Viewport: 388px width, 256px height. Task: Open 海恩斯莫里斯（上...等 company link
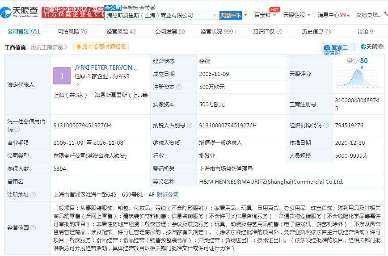[121, 95]
